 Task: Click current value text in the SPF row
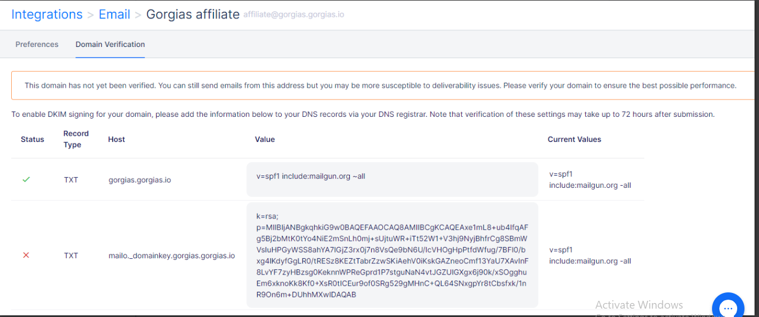(x=590, y=179)
